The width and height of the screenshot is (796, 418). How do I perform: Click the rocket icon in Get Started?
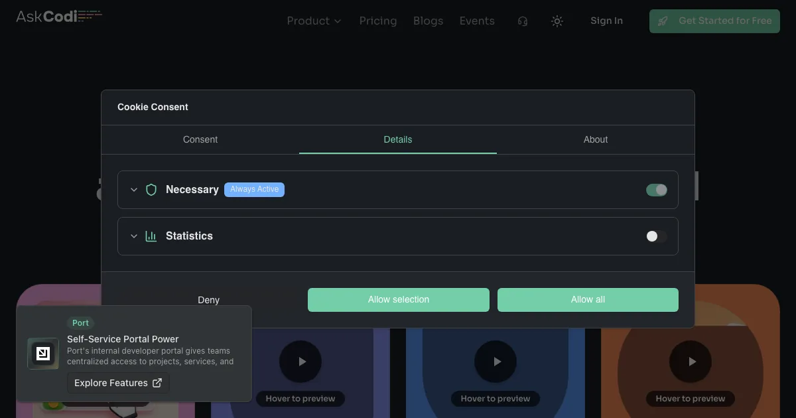[x=663, y=21]
